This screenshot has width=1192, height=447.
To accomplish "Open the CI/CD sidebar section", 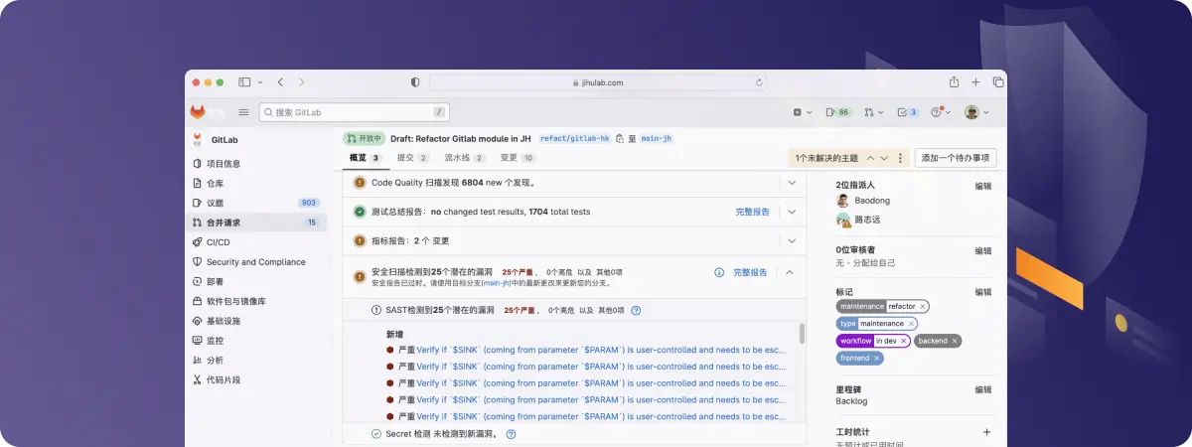I will tap(218, 242).
